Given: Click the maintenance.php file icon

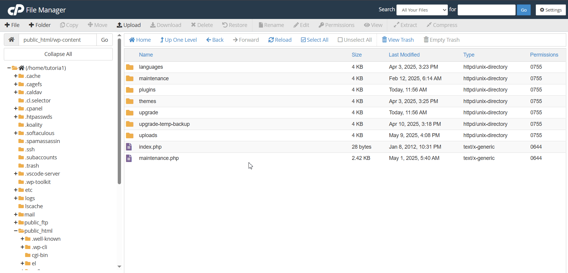Looking at the screenshot, I should point(129,158).
